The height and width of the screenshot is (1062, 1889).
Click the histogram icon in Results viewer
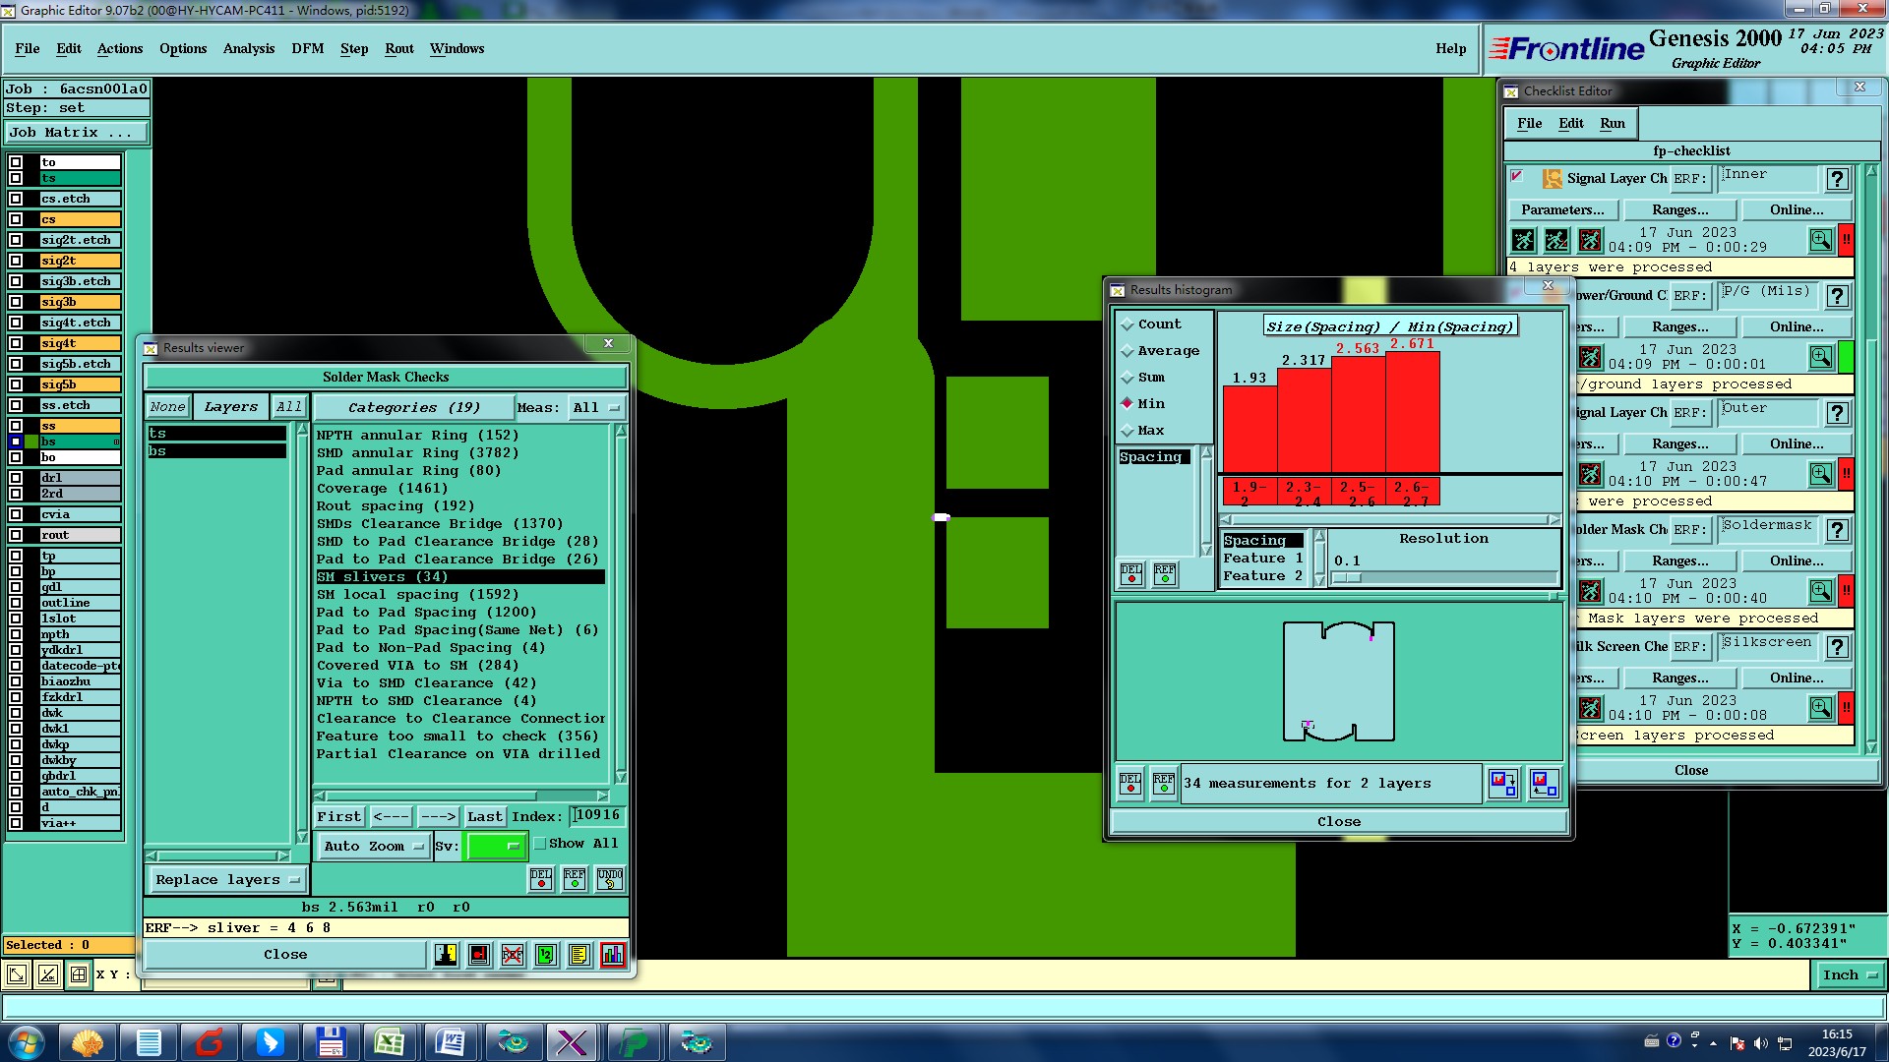pos(612,955)
